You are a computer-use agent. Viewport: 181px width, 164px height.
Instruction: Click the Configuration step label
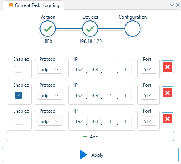coord(133,17)
